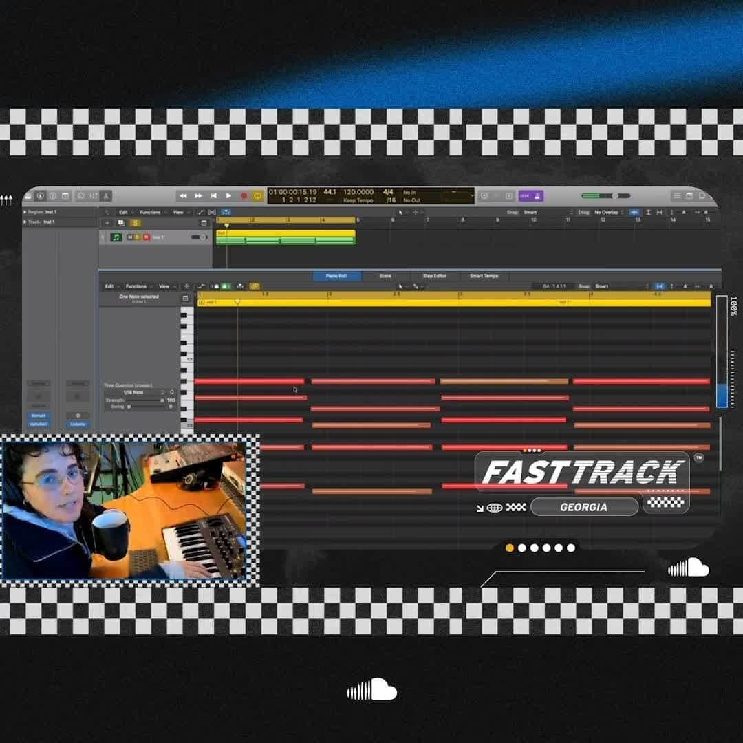This screenshot has width=743, height=743.
Task: Toggle the yellow Cycle mode button
Action: tap(258, 195)
